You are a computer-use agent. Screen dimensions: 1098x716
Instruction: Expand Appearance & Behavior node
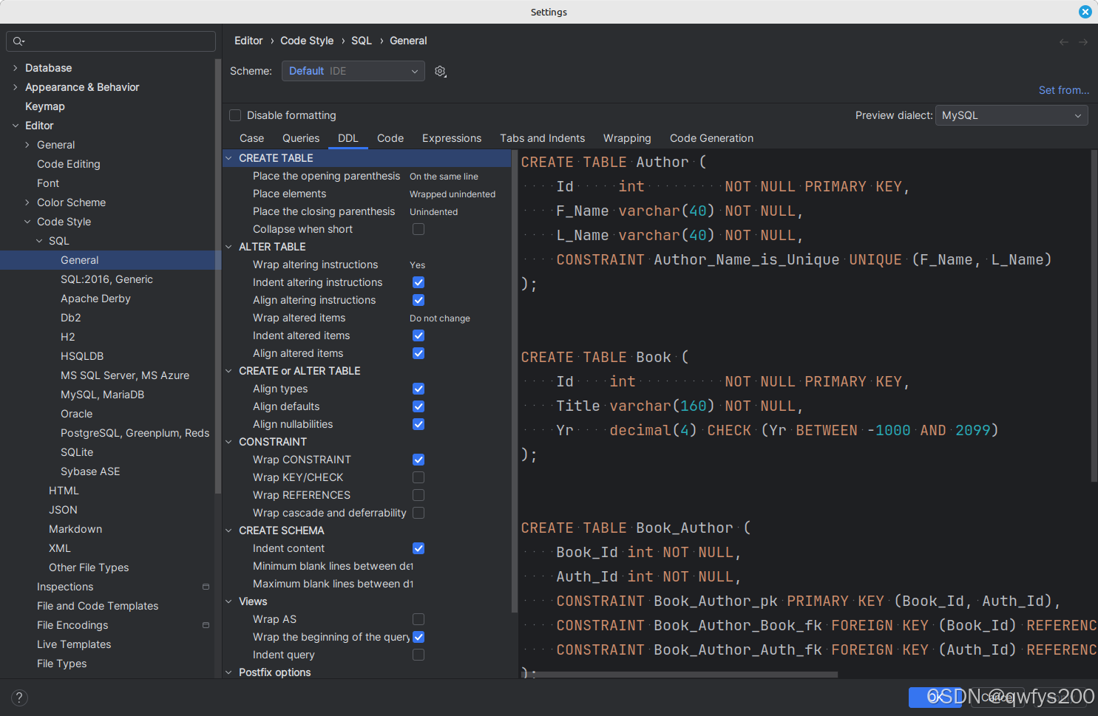point(15,87)
